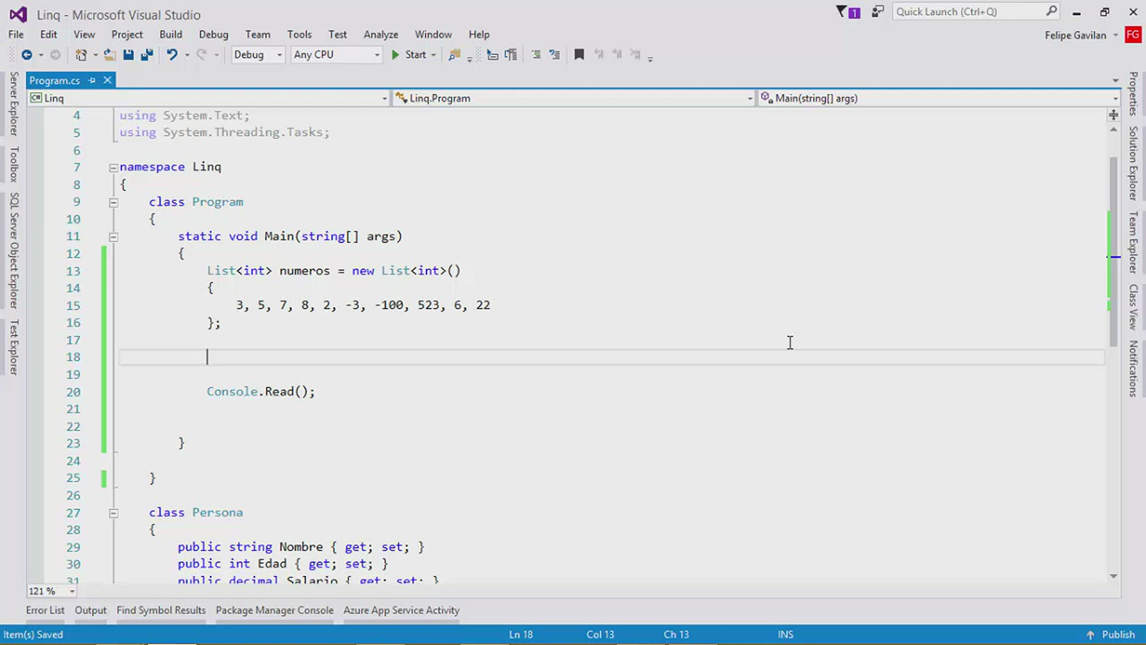The image size is (1146, 645).
Task: Click the Find in Files toolbar icon
Action: [455, 55]
